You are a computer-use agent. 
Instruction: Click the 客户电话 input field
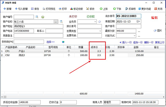[24, 31]
